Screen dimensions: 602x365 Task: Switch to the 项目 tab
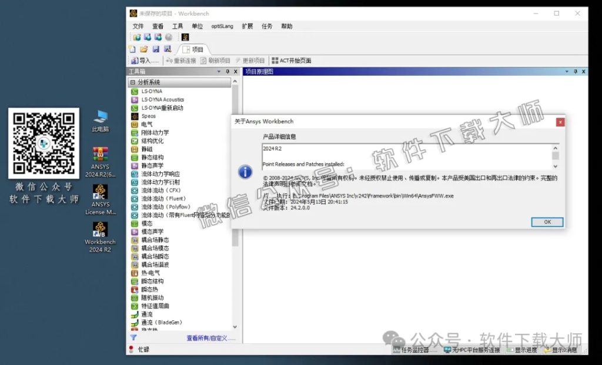click(195, 49)
